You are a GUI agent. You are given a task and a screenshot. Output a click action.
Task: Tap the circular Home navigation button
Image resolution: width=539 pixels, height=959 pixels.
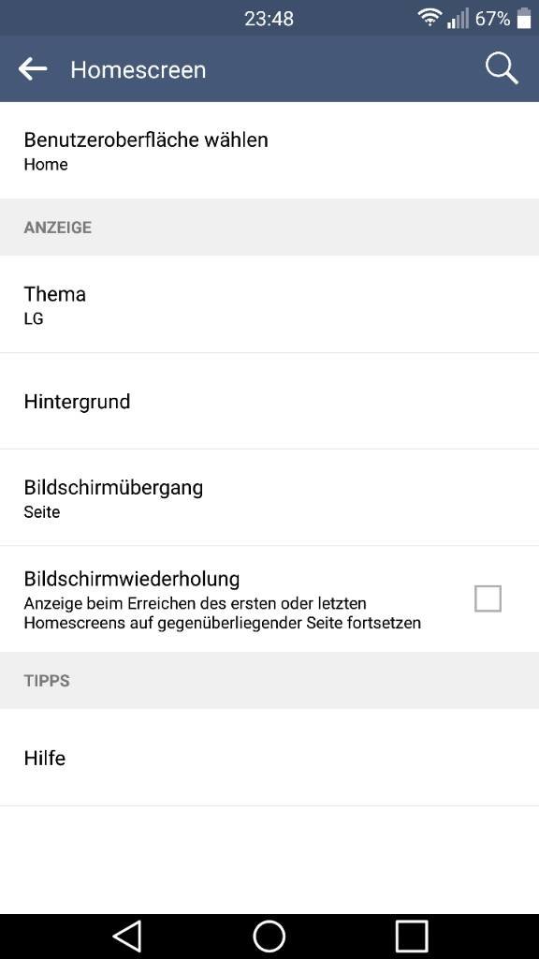point(269,936)
